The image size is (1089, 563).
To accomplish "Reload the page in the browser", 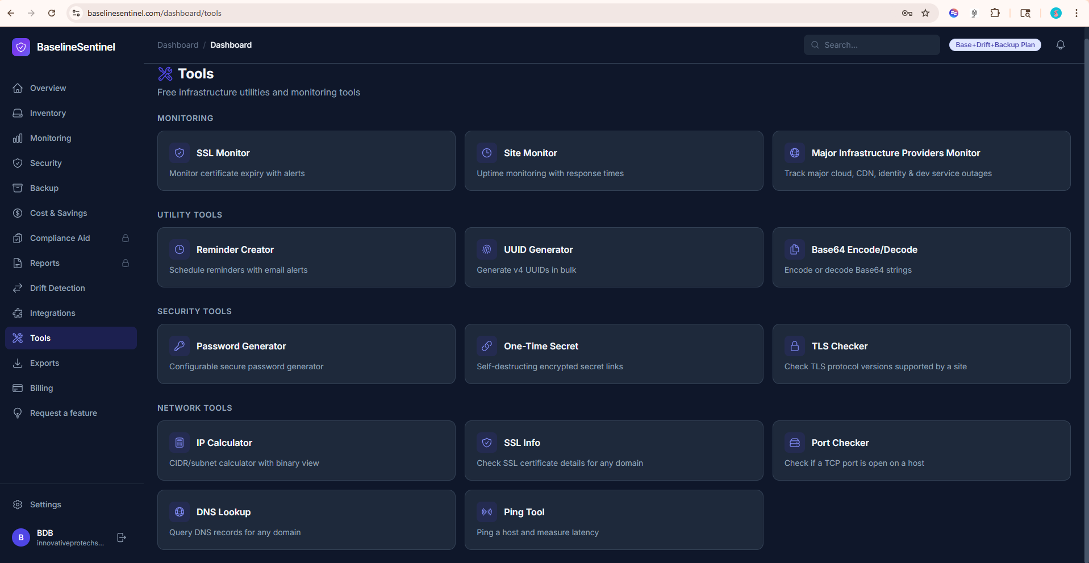I will click(x=52, y=13).
